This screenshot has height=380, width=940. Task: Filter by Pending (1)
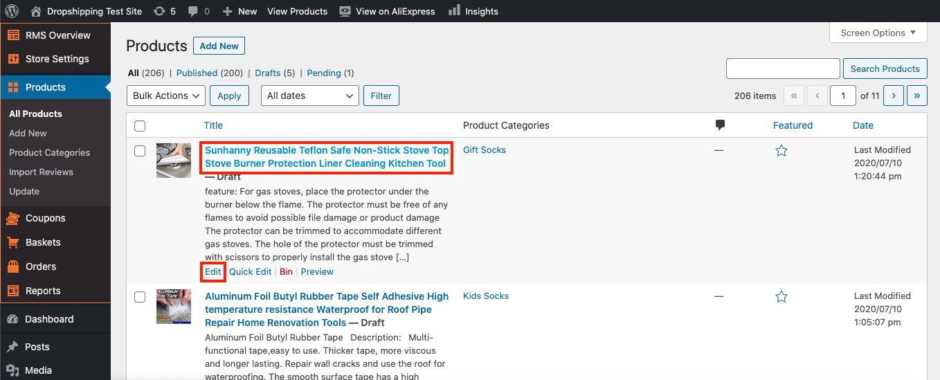(x=330, y=73)
